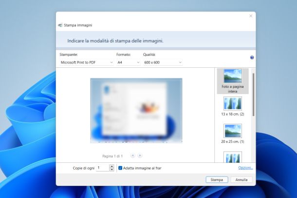Click the Stampa button
This screenshot has width=297, height=198.
217,179
